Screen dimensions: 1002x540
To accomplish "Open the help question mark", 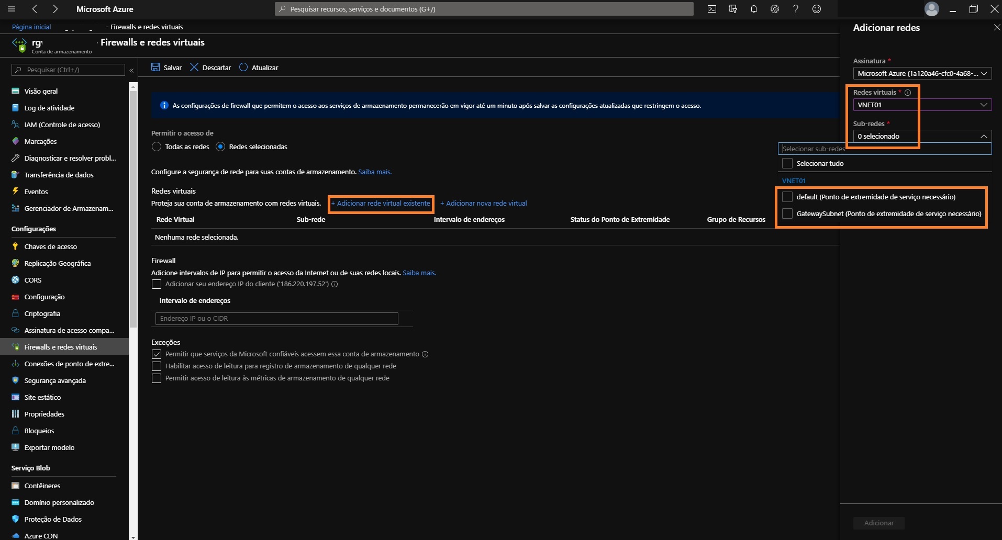I will pos(796,9).
